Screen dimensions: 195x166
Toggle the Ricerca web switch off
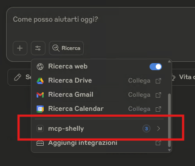(x=156, y=67)
